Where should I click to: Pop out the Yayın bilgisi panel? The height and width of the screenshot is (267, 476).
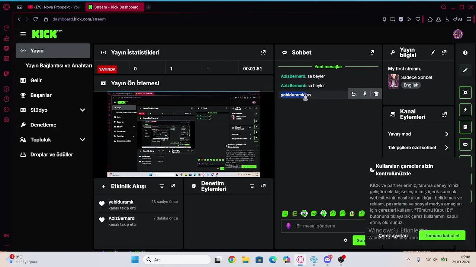(444, 53)
